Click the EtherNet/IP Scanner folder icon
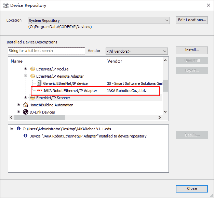Viewport: 214px width, 198px height. click(32, 98)
